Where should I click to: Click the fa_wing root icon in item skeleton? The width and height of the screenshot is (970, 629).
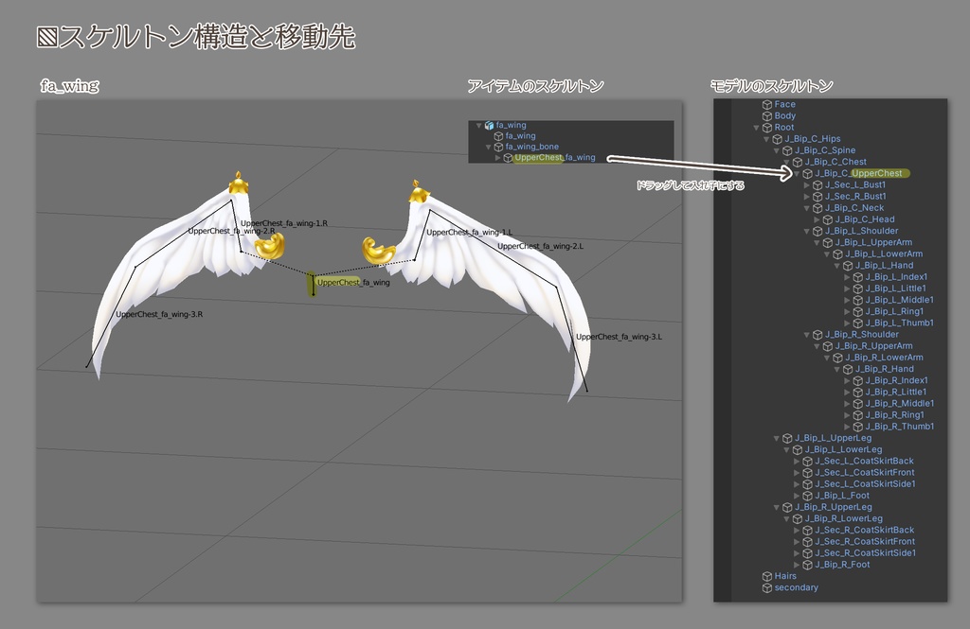click(x=490, y=125)
